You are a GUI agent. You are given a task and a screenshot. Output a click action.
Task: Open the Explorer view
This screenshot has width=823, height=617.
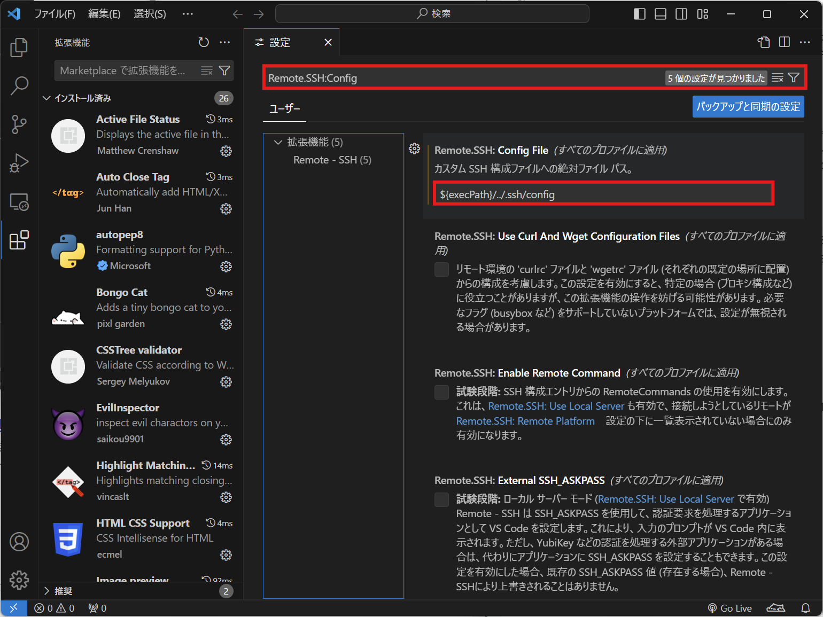[19, 47]
